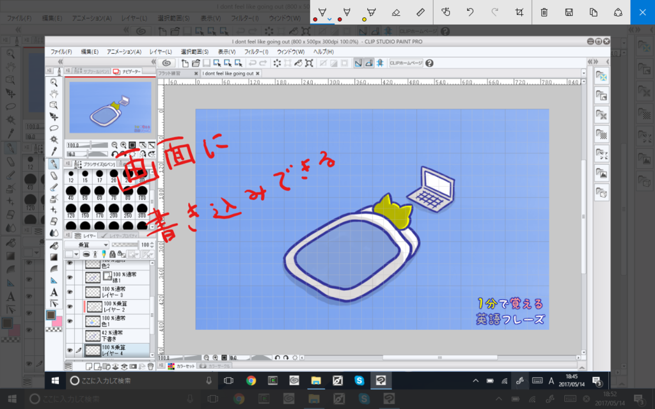Image resolution: width=655 pixels, height=409 pixels.
Task: Select the eraser in Screen Sketch toolbar
Action: (x=395, y=12)
